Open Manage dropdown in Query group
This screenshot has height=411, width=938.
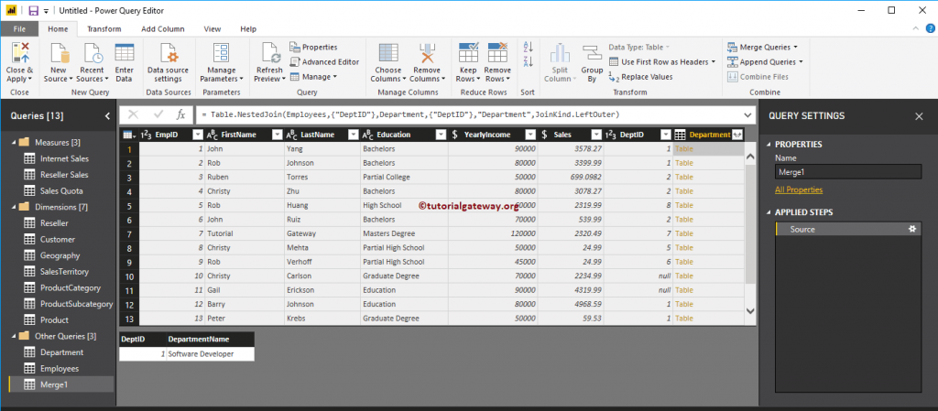coord(335,77)
